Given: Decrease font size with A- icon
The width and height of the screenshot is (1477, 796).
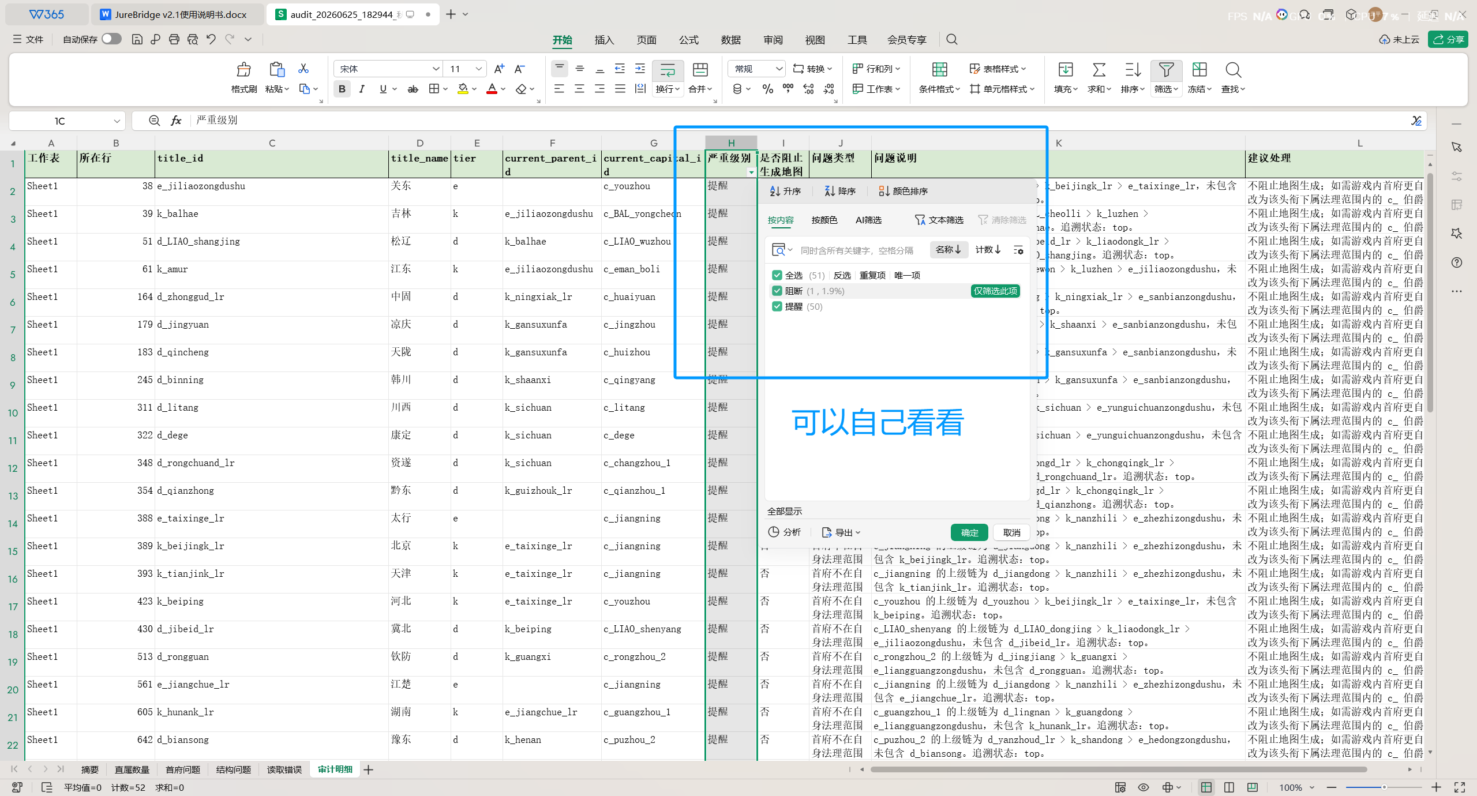Looking at the screenshot, I should 519,69.
